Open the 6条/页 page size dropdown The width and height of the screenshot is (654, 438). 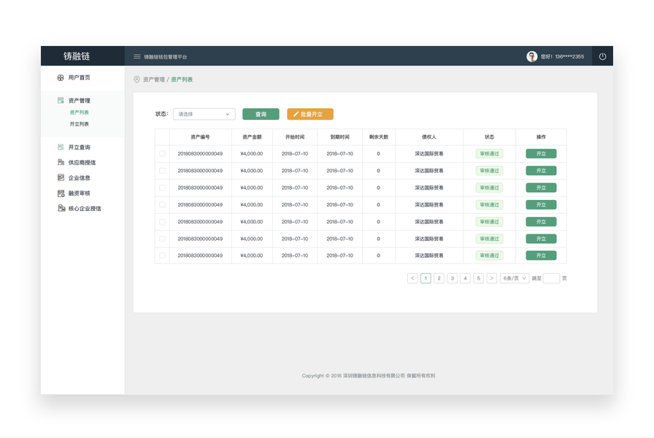515,278
